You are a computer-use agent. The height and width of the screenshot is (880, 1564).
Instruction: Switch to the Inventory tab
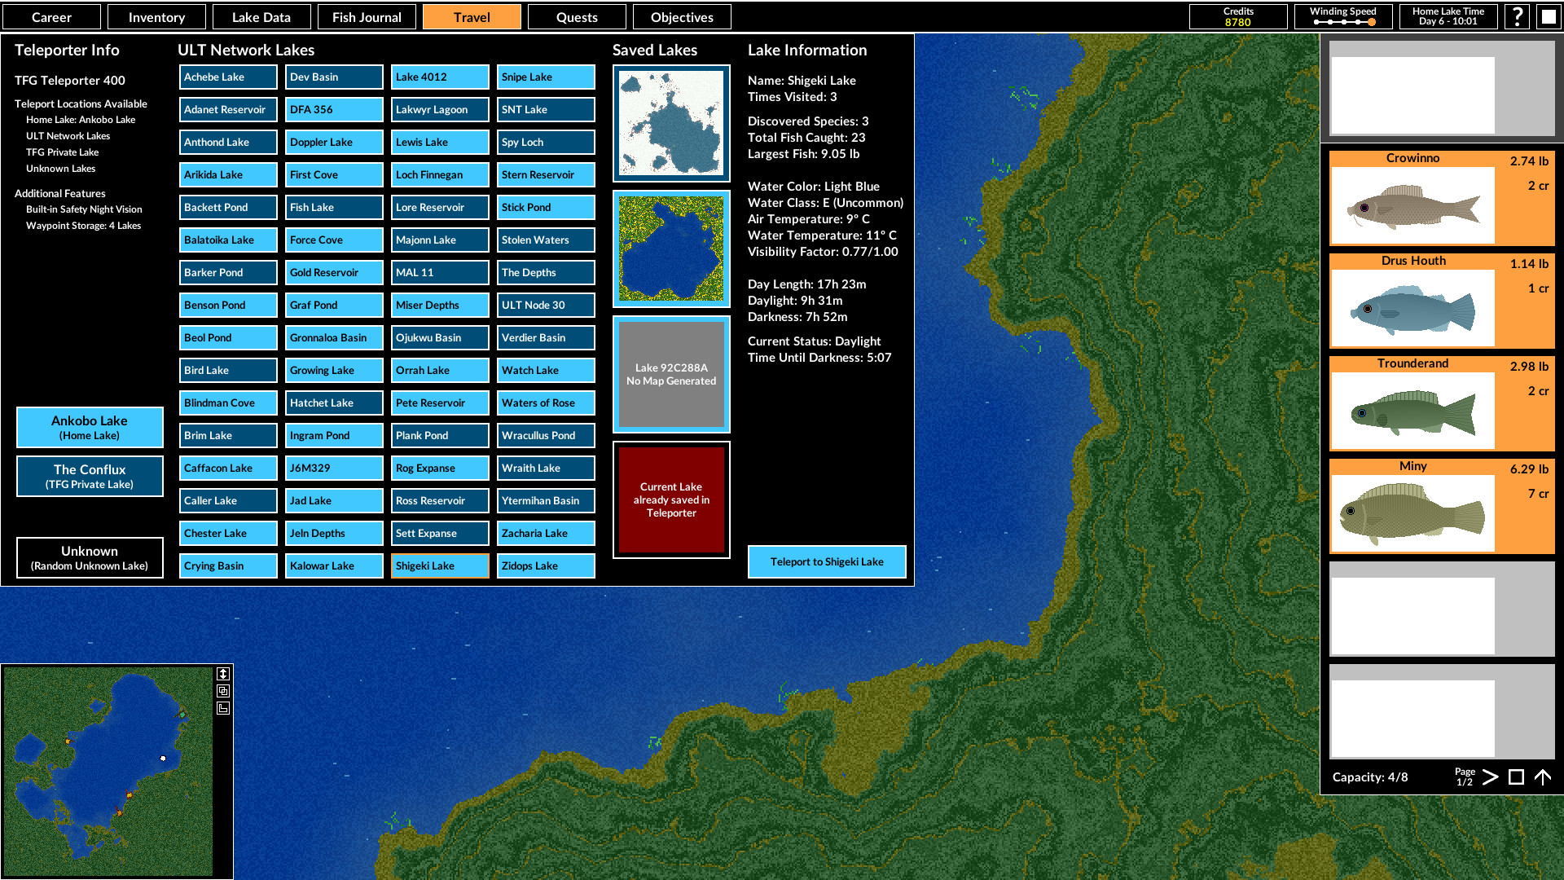click(156, 16)
